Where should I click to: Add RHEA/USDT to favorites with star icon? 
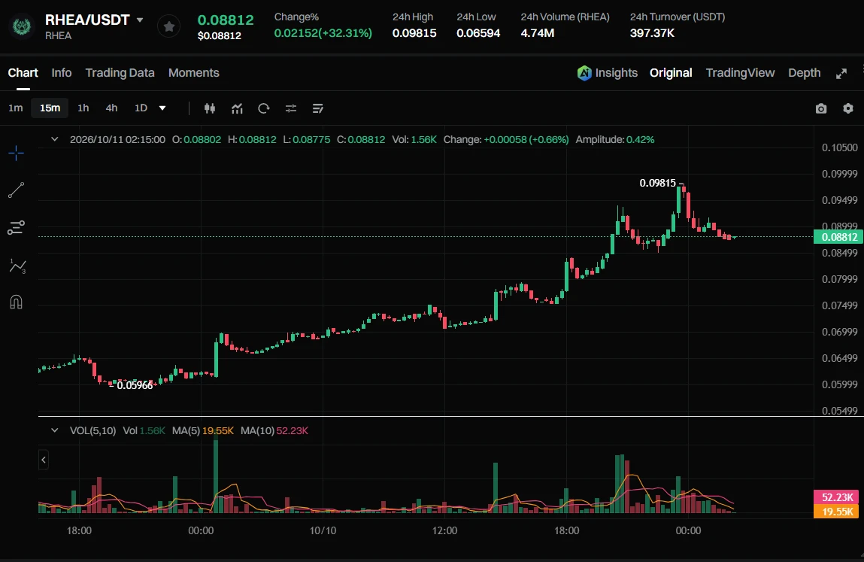(169, 26)
